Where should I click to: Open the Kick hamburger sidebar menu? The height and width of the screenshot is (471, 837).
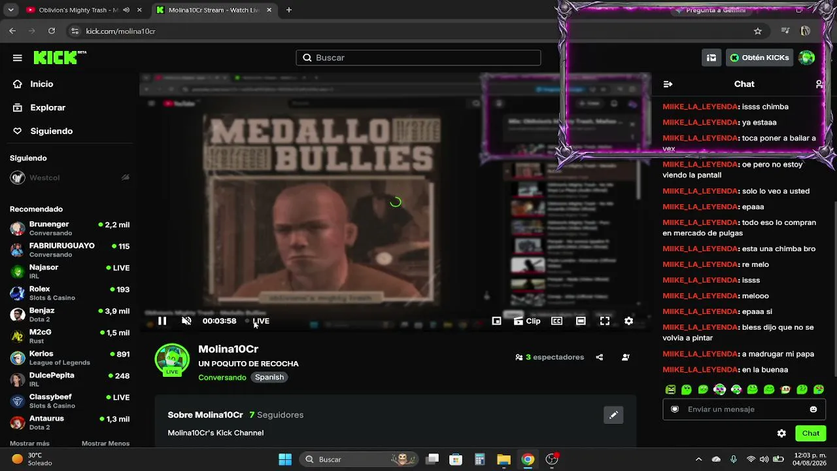(x=18, y=58)
